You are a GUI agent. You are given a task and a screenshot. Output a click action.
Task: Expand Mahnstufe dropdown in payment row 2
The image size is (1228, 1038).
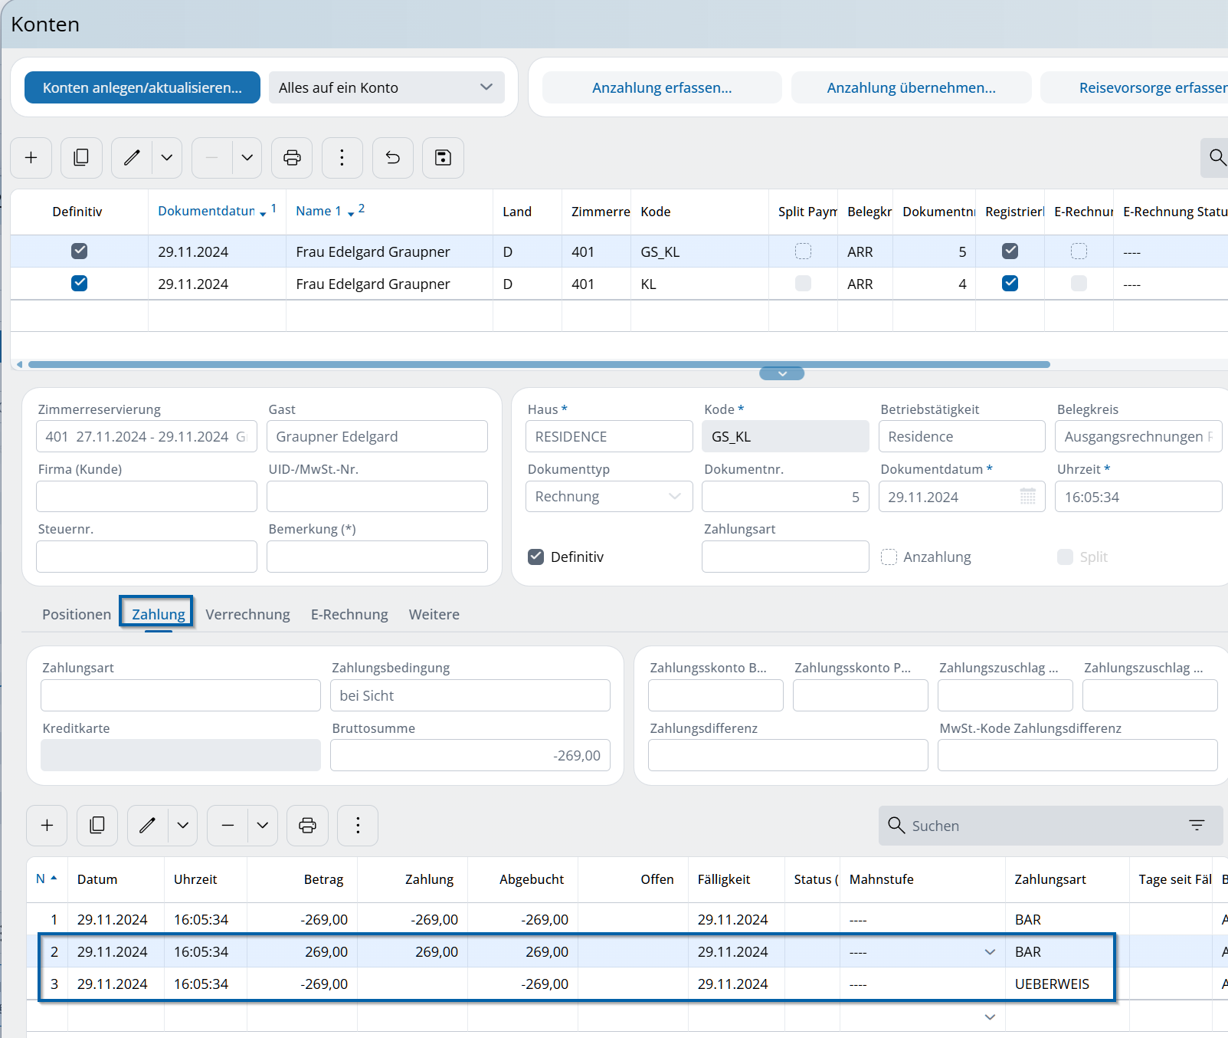(x=990, y=952)
